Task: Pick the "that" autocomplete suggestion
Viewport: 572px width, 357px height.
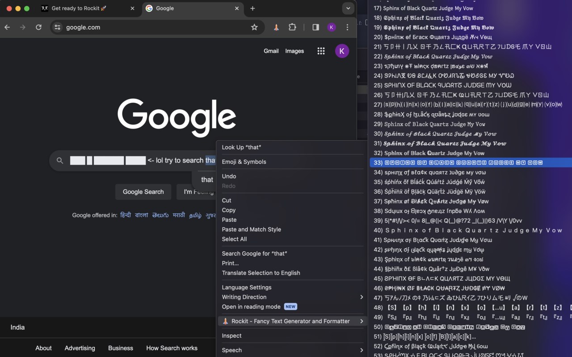Action: [x=207, y=179]
